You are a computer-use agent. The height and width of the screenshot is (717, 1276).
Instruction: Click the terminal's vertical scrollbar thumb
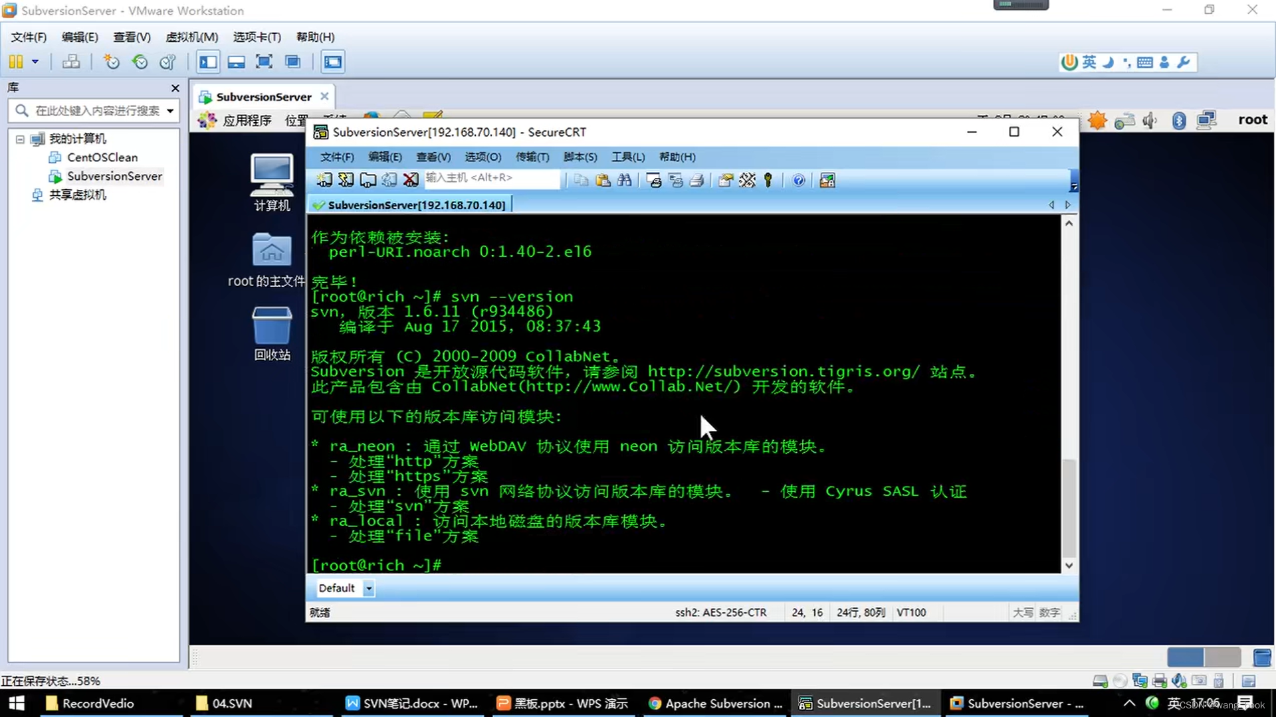[1069, 508]
